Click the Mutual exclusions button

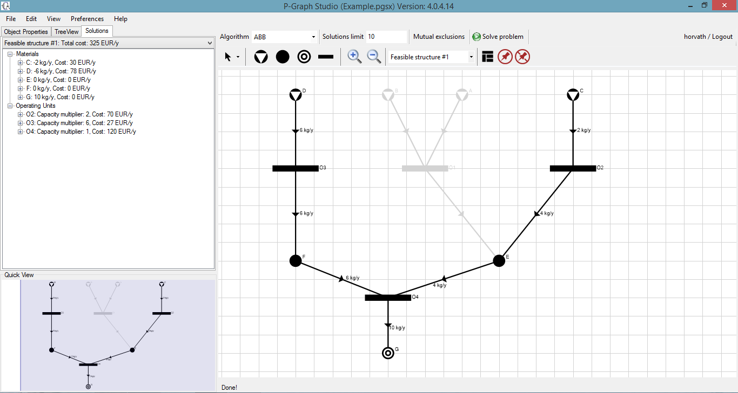[439, 37]
